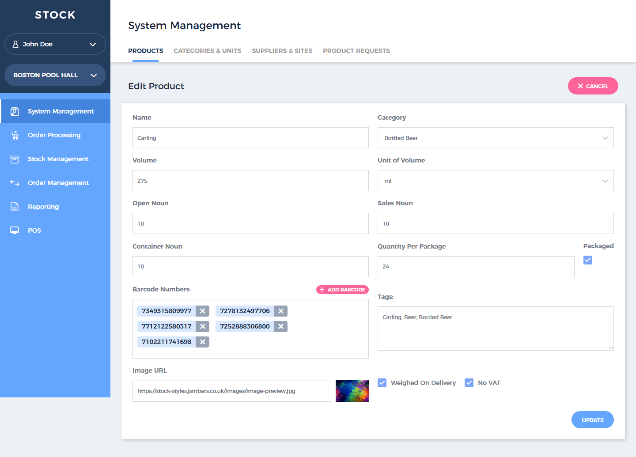The width and height of the screenshot is (636, 457).
Task: Disable the No VAT checkbox
Action: tap(469, 383)
